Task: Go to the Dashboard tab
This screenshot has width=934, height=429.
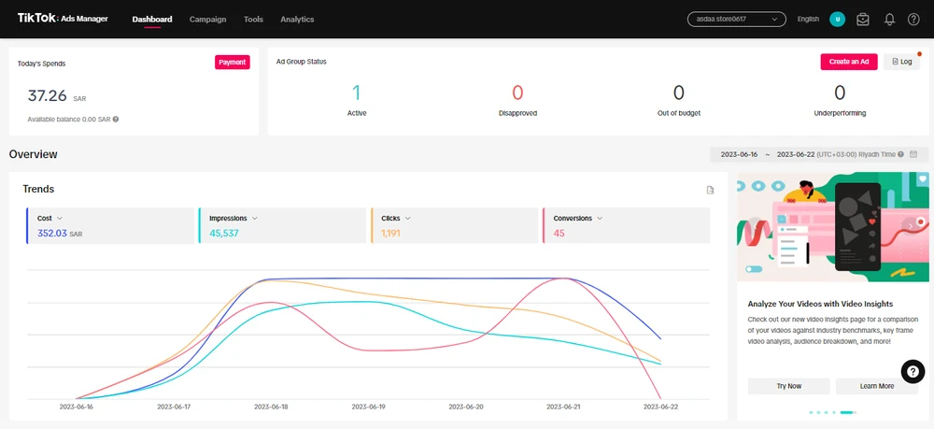Action: [x=152, y=19]
